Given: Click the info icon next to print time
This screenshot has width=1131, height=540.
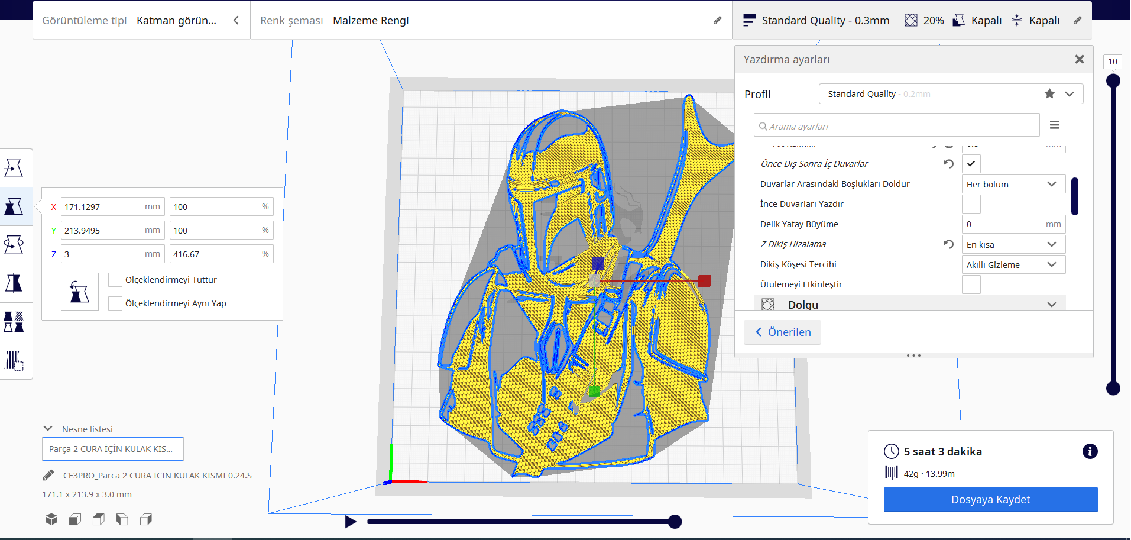Looking at the screenshot, I should point(1090,451).
